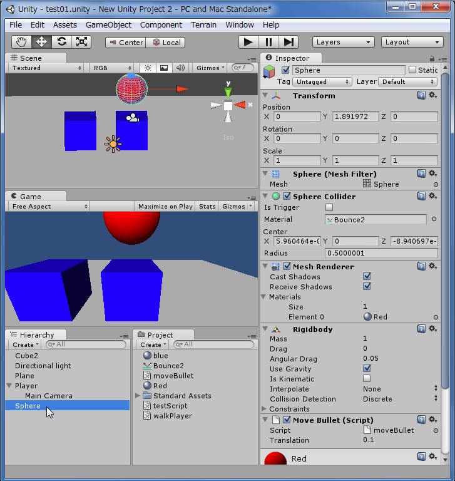This screenshot has height=481, width=455.
Task: Click the Radius input field
Action: (x=381, y=253)
